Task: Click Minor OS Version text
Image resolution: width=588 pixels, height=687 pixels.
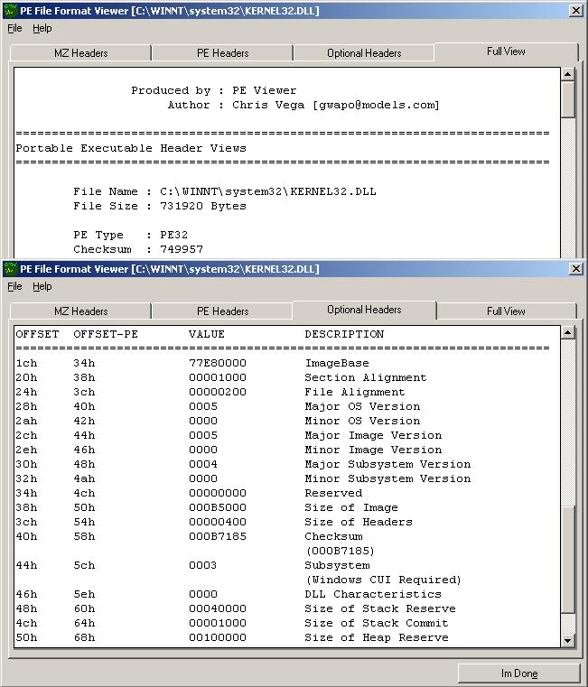Action: (x=362, y=421)
